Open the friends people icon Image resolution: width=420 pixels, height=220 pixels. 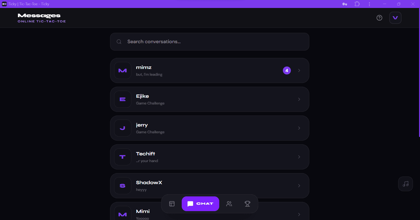click(x=229, y=204)
